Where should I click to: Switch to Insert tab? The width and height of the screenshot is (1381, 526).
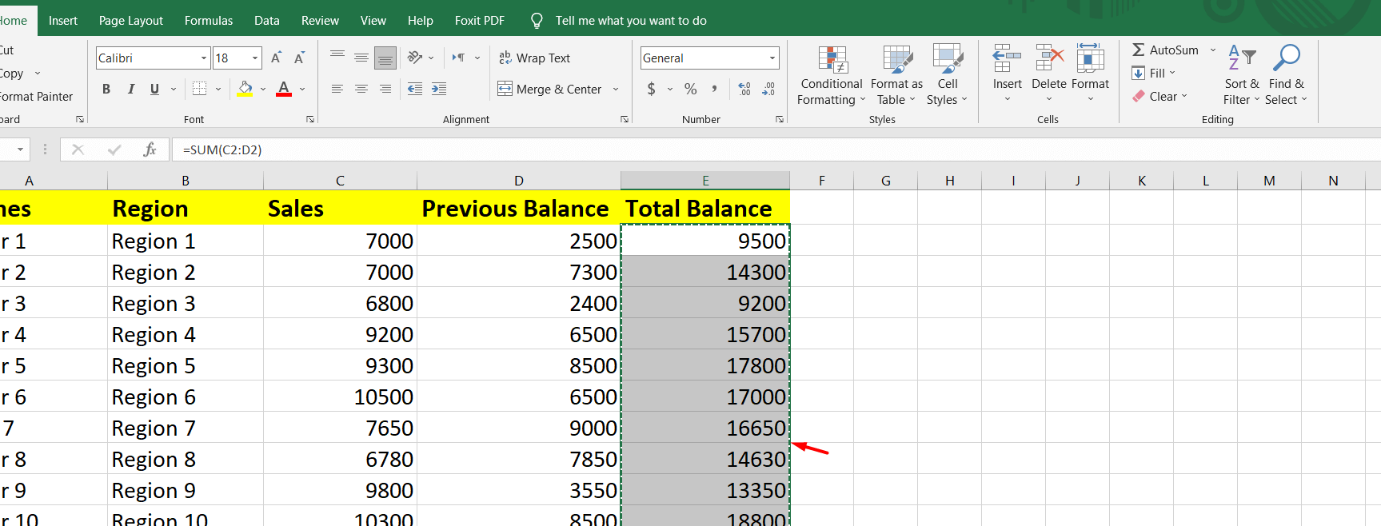(x=63, y=21)
